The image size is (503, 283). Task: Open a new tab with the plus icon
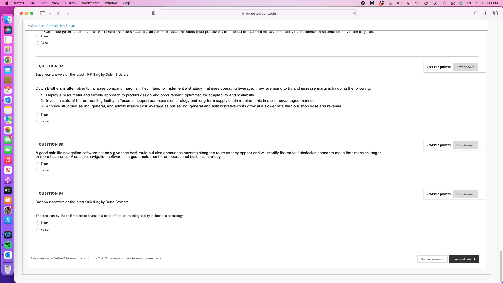click(x=486, y=13)
